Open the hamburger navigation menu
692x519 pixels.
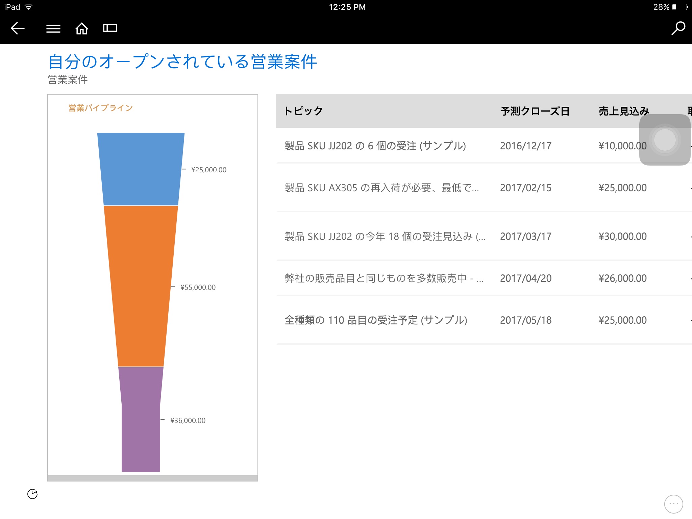53,29
